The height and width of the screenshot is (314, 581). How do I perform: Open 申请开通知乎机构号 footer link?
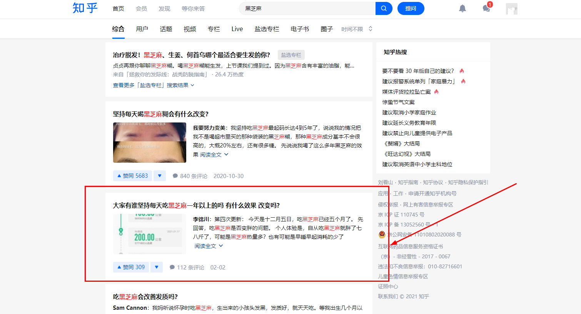point(432,193)
